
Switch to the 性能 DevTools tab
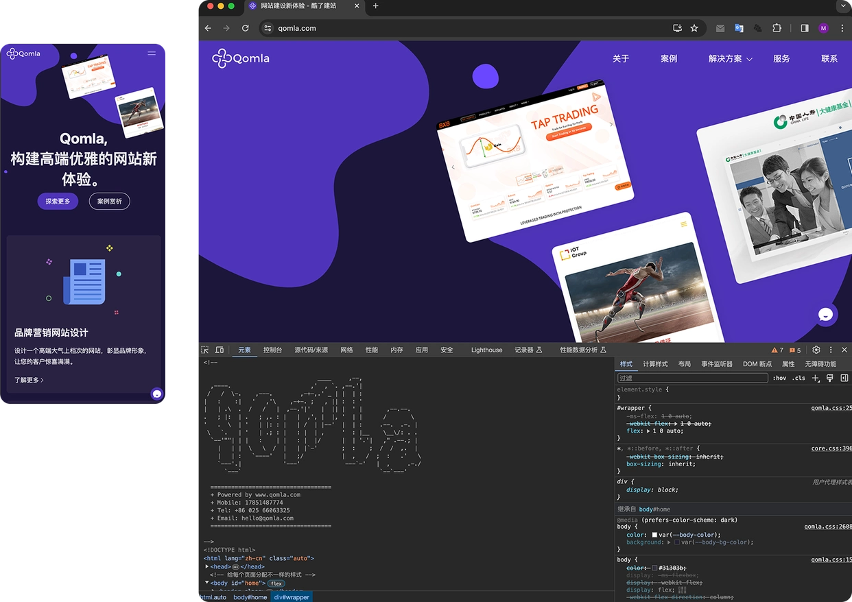click(x=372, y=350)
